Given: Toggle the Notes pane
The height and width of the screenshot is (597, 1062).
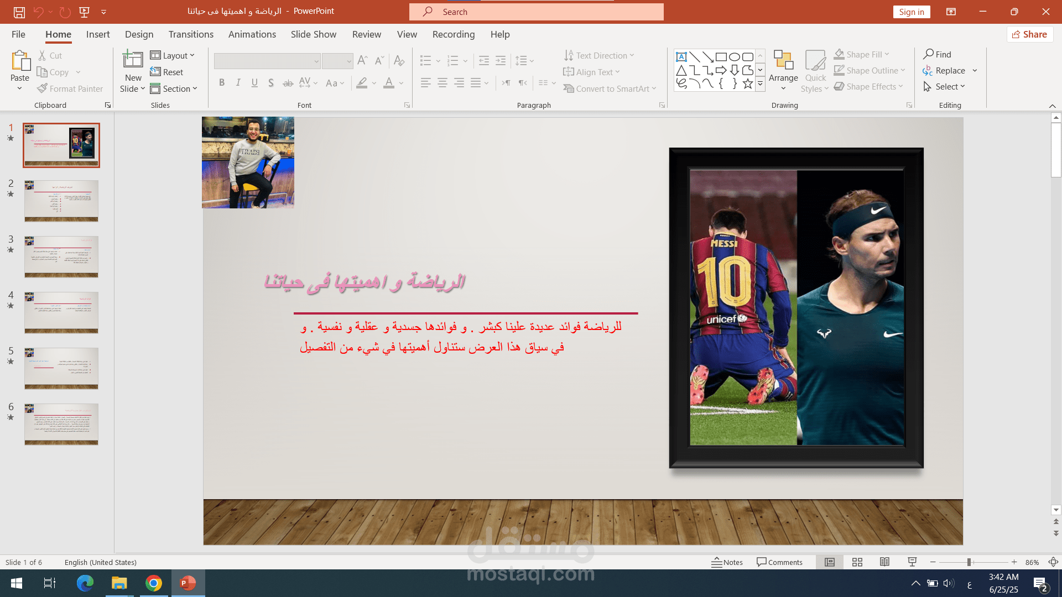Looking at the screenshot, I should point(727,562).
